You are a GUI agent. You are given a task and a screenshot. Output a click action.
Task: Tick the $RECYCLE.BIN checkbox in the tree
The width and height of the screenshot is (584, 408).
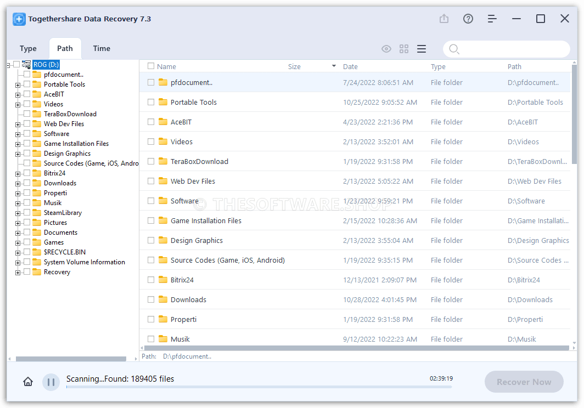coord(27,252)
